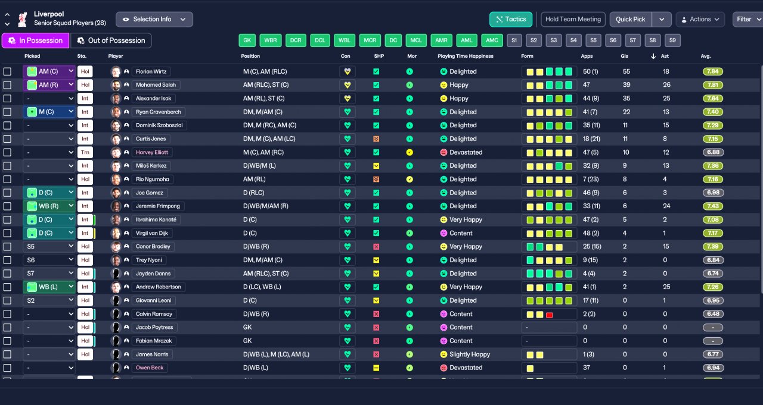Viewport: 763px width, 405px height.
Task: Click Alexander Isak's sharpness tick icon
Action: point(376,98)
